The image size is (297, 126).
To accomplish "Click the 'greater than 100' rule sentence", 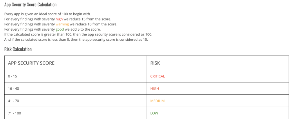I will [78, 35].
